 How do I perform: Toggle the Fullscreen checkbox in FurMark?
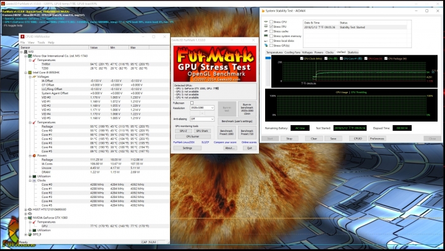click(192, 103)
